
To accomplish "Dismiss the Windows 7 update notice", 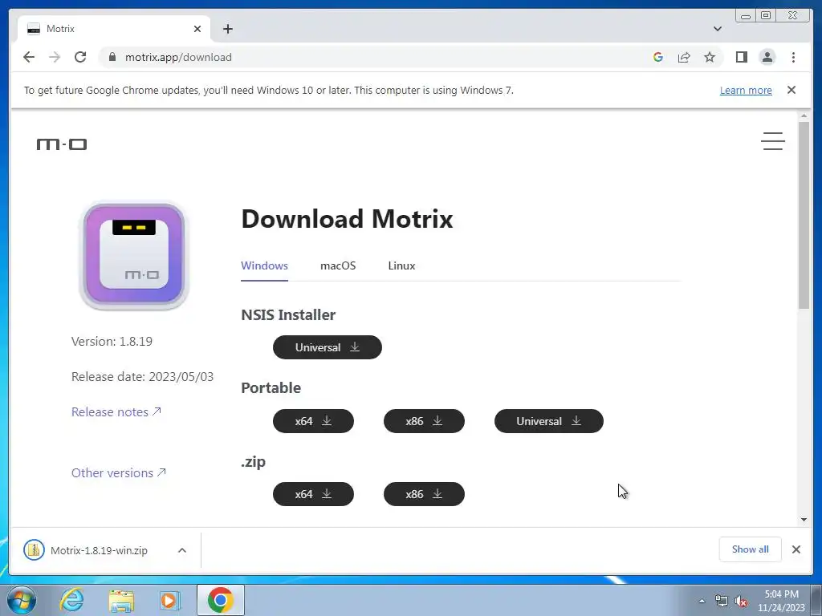I will click(791, 90).
